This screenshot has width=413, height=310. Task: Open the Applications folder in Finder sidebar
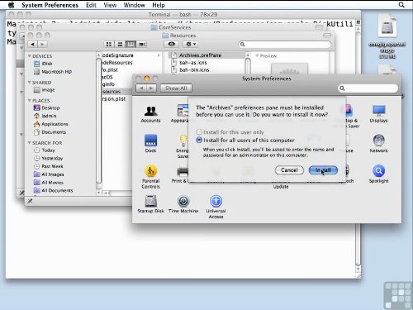[50, 124]
